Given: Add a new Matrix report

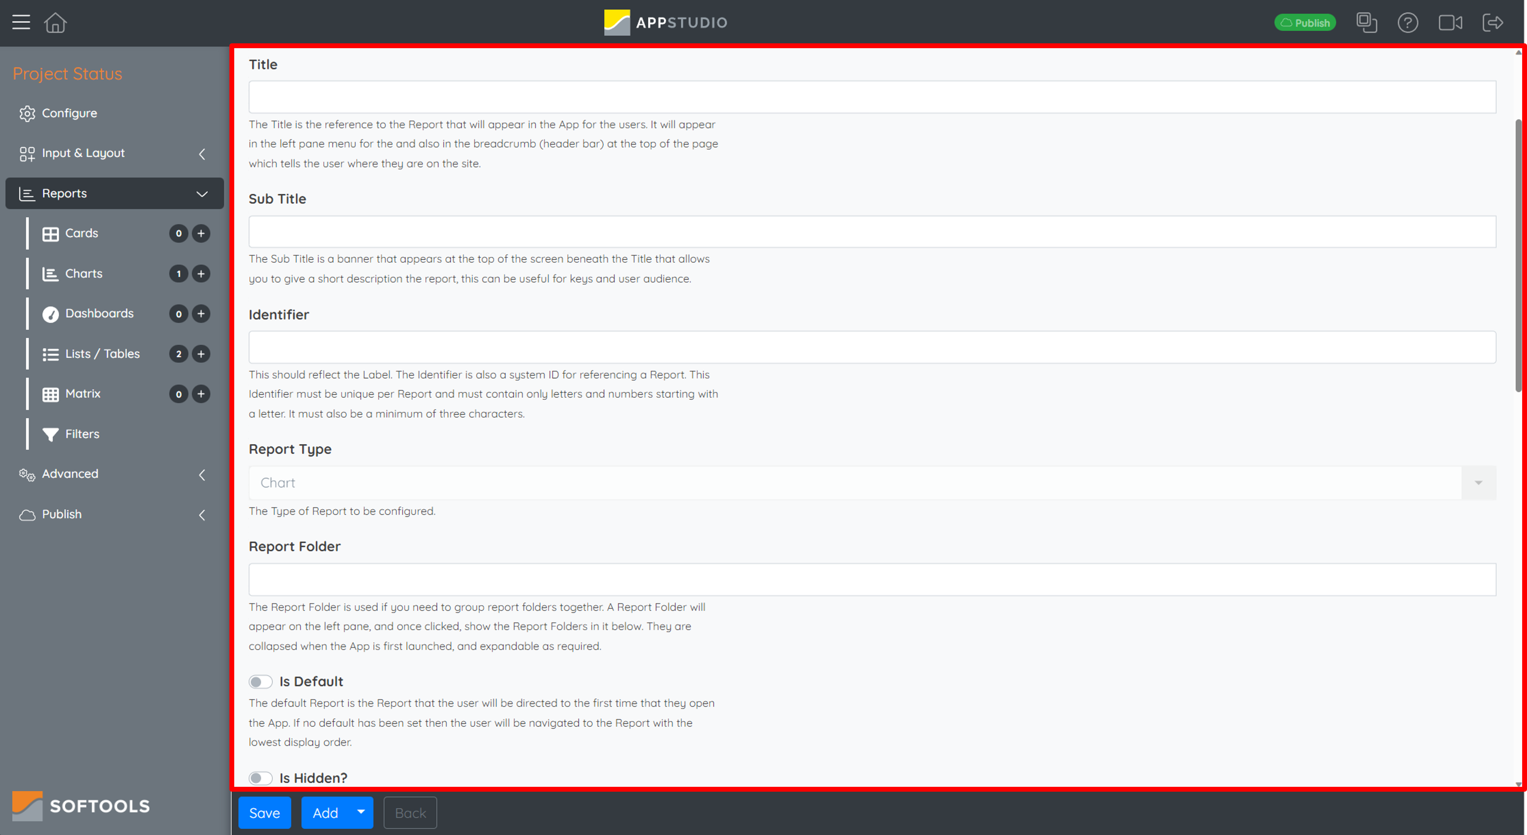Looking at the screenshot, I should click(201, 394).
